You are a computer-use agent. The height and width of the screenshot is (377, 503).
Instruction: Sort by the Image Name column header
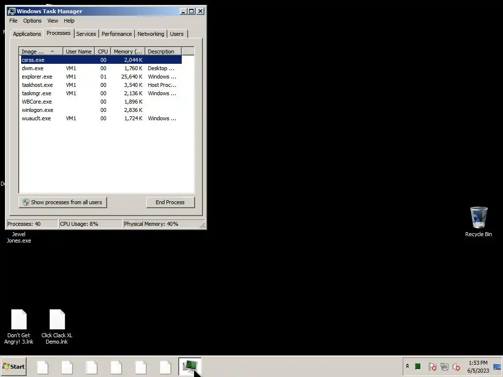pyautogui.click(x=41, y=52)
